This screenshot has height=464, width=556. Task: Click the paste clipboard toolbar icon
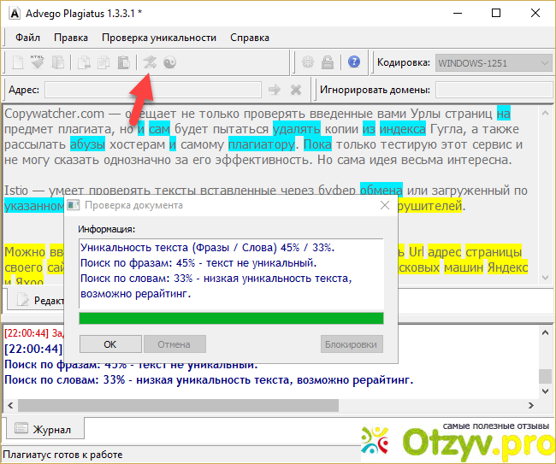click(124, 62)
